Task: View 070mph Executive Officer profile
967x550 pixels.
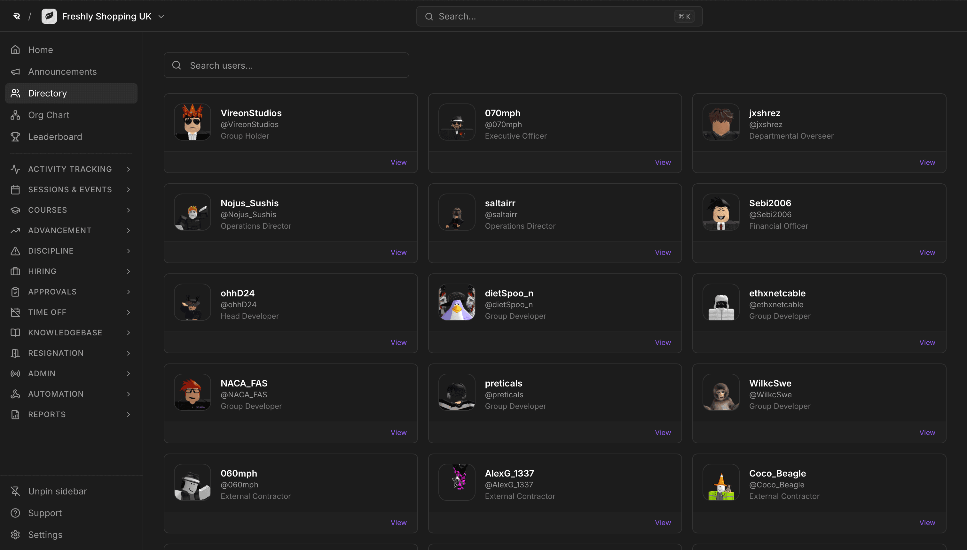Action: point(663,163)
